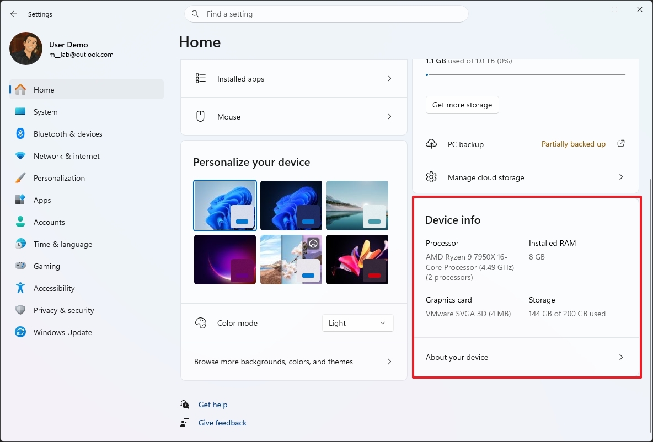Click the Gaming controller icon
Image resolution: width=653 pixels, height=442 pixels.
pos(20,266)
